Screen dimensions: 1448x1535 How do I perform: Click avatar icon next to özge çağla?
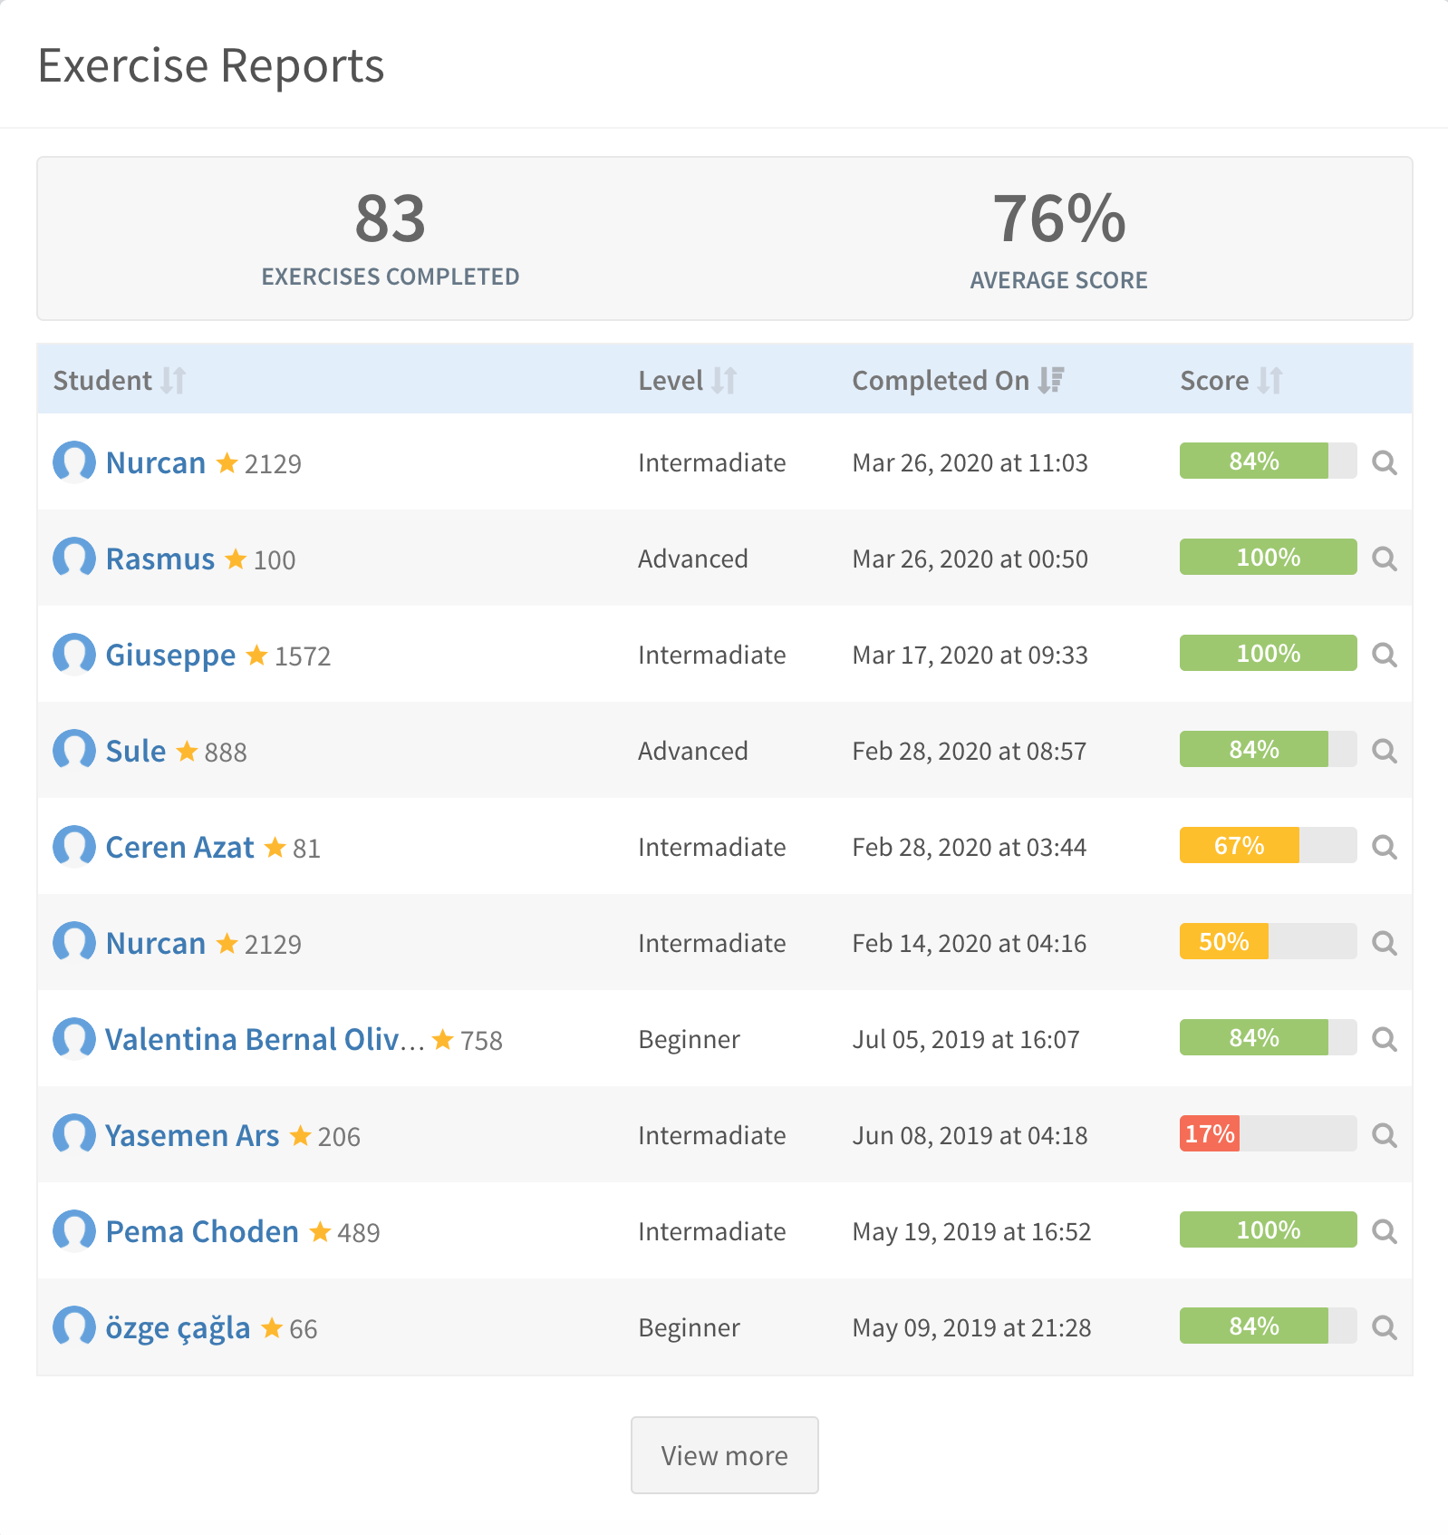[74, 1327]
